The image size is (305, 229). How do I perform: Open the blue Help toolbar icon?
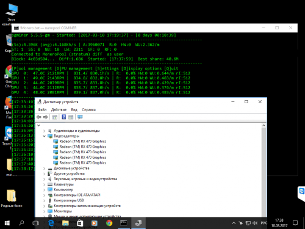coord(64,117)
